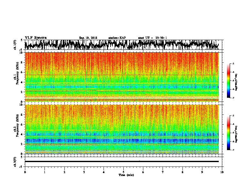Click the ch.3(V) axis label

[15, 162]
